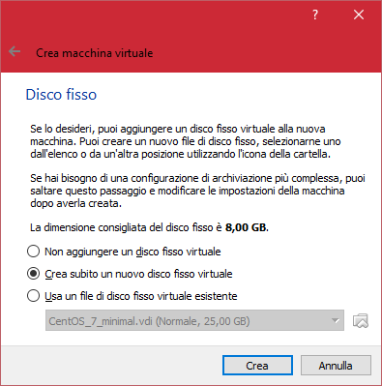Click the La dimensione consigliata text line
This screenshot has width=382, height=386.
pos(149,227)
